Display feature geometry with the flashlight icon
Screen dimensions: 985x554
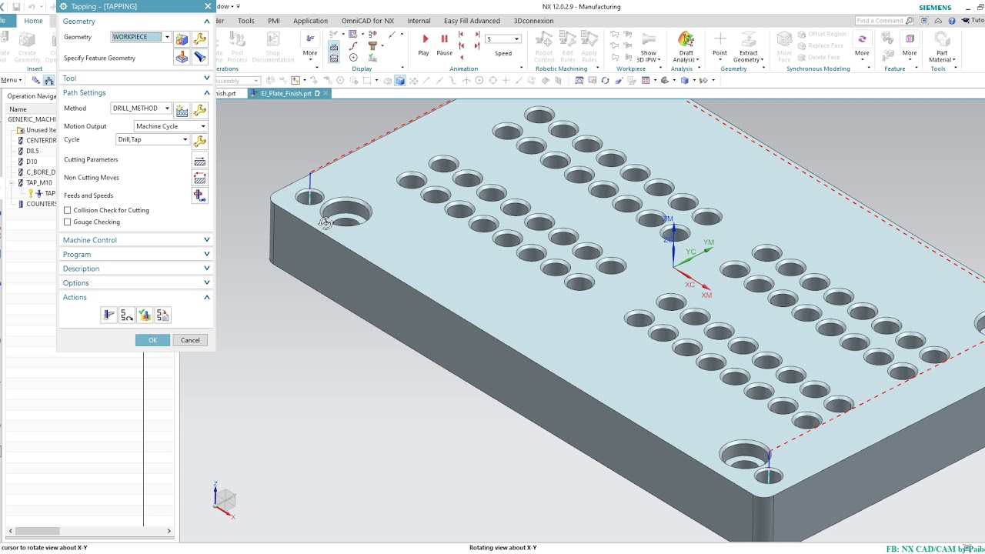[x=200, y=57]
